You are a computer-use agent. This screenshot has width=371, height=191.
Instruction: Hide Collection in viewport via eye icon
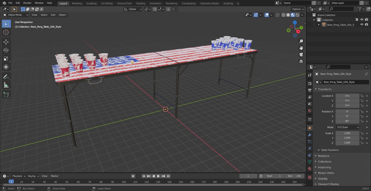pyautogui.click(x=362, y=20)
